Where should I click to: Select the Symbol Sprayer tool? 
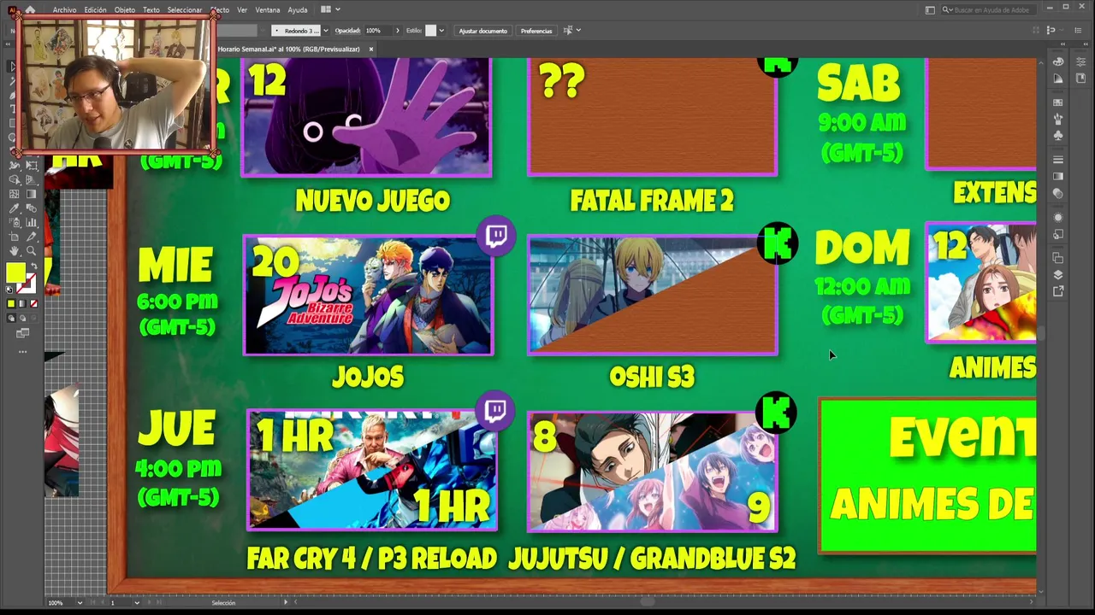click(x=14, y=222)
